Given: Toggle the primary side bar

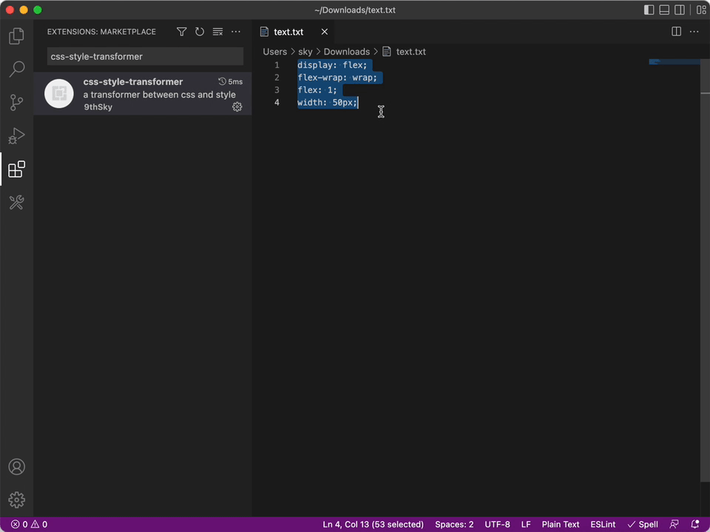Looking at the screenshot, I should pyautogui.click(x=649, y=10).
